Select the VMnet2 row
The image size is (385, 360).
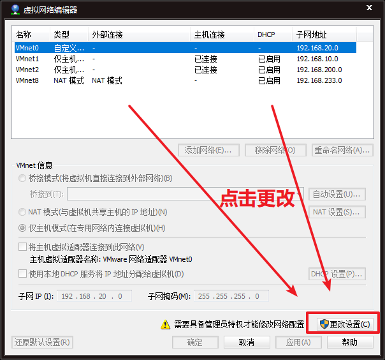pyautogui.click(x=185, y=70)
